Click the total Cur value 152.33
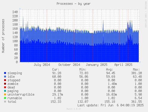The width and height of the screenshot is (148, 112). 56,102
